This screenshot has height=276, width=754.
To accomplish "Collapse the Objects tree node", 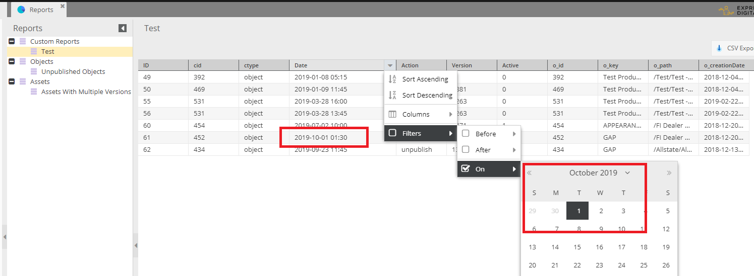I will click(x=12, y=61).
